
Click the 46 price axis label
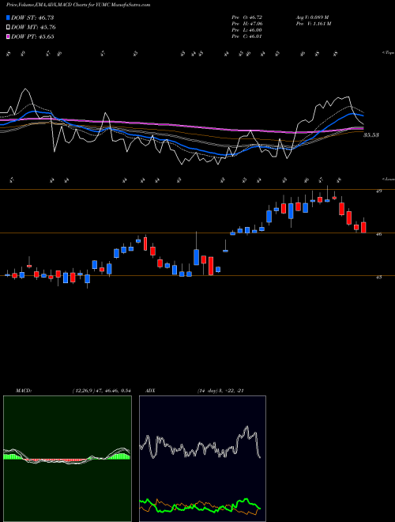point(379,234)
